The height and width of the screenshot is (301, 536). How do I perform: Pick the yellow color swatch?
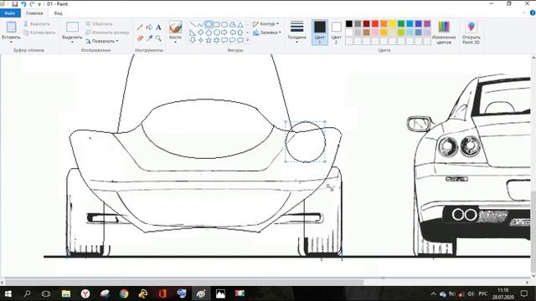pos(393,24)
